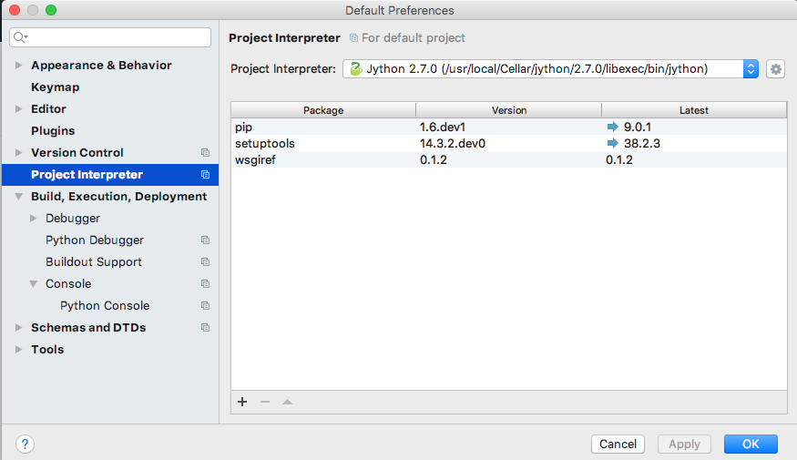Click the 'For default project' label

(x=414, y=37)
